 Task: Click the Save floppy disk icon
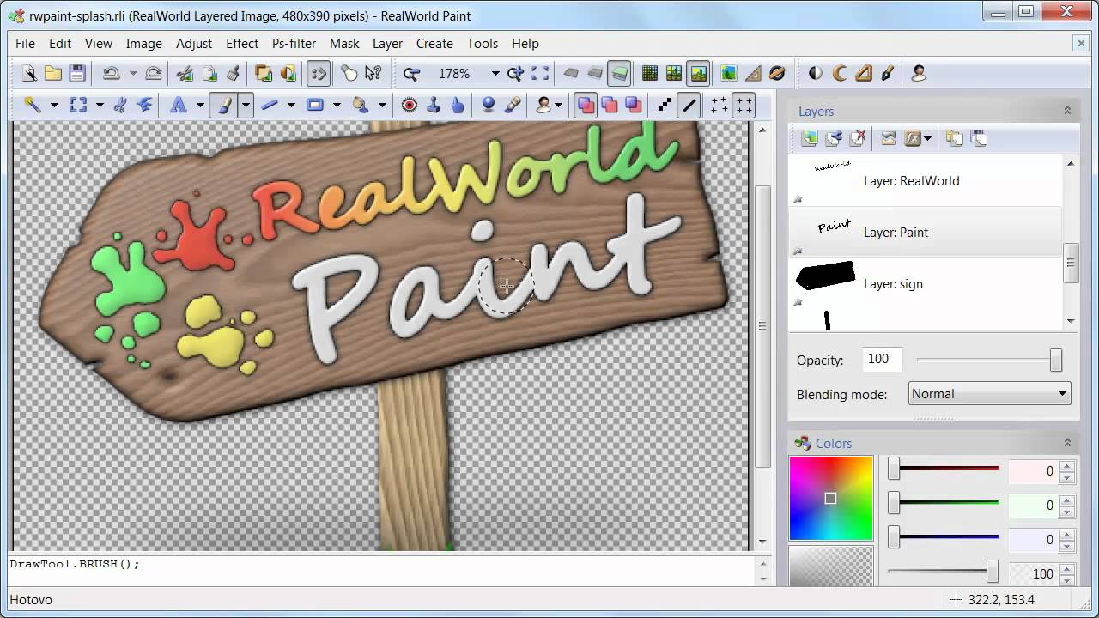click(x=77, y=73)
